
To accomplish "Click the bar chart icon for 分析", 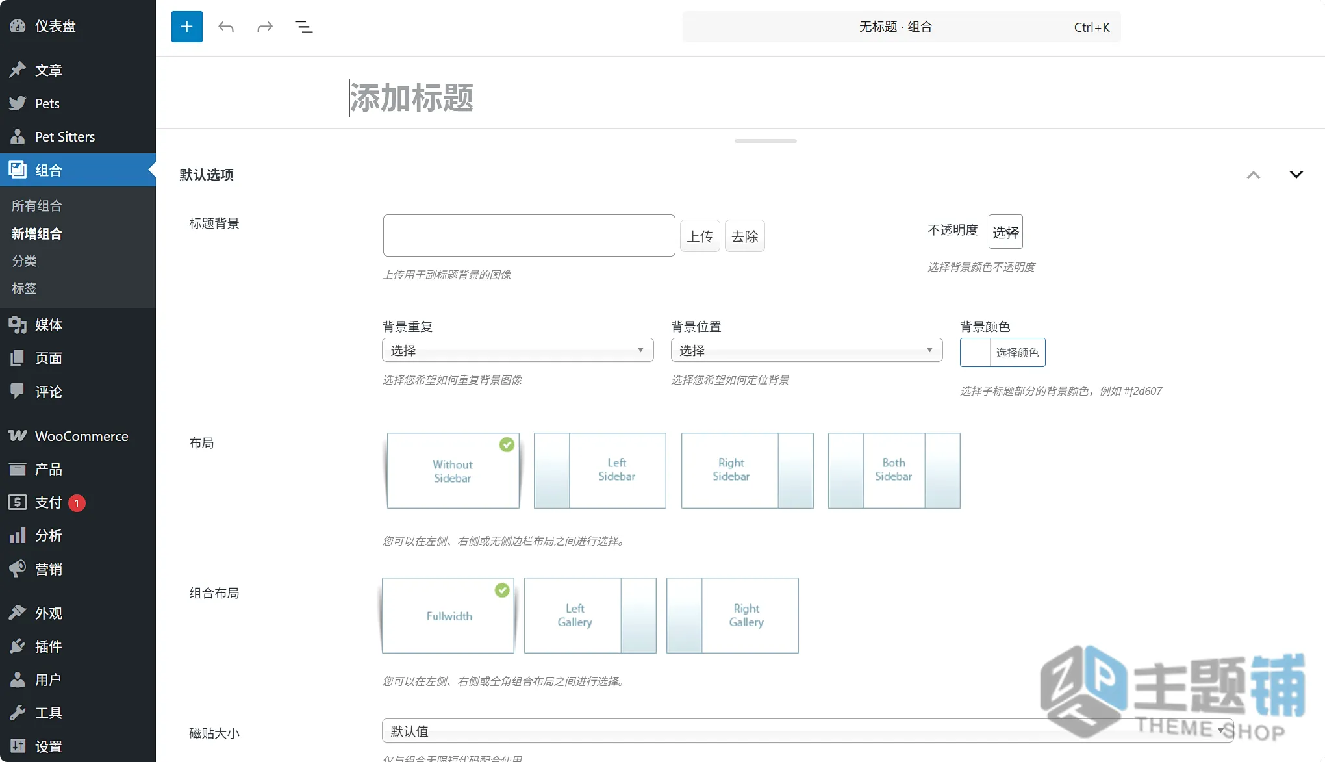I will 18,535.
